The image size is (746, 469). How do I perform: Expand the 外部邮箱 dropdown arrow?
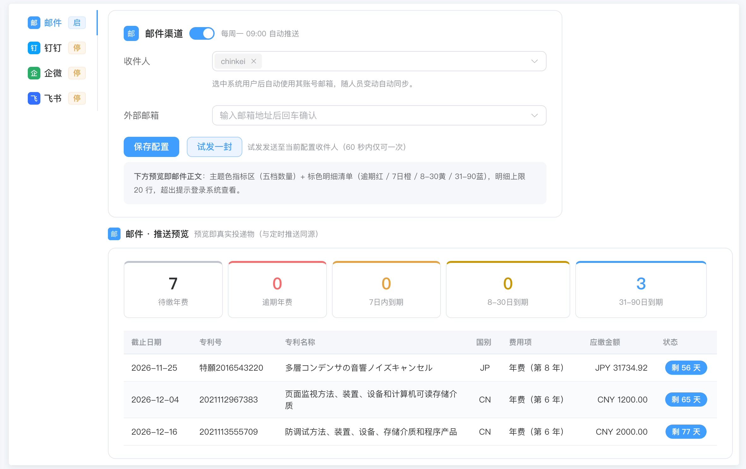click(x=535, y=115)
